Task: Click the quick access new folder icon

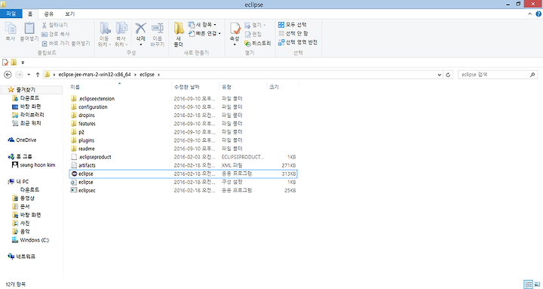Action: pos(14,63)
